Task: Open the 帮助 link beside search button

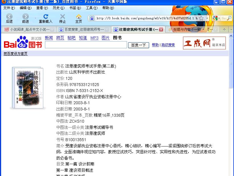Action: pyautogui.click(x=155, y=45)
